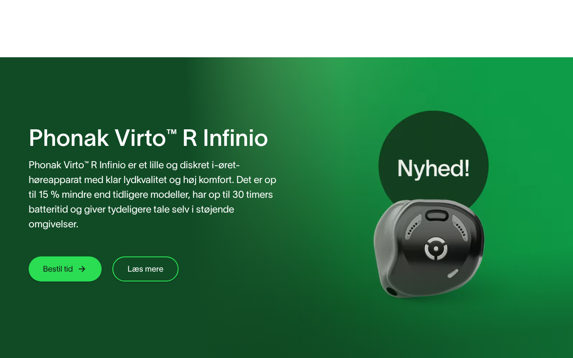The width and height of the screenshot is (573, 358).
Task: Click the right microphone grille on device
Action: point(460,227)
